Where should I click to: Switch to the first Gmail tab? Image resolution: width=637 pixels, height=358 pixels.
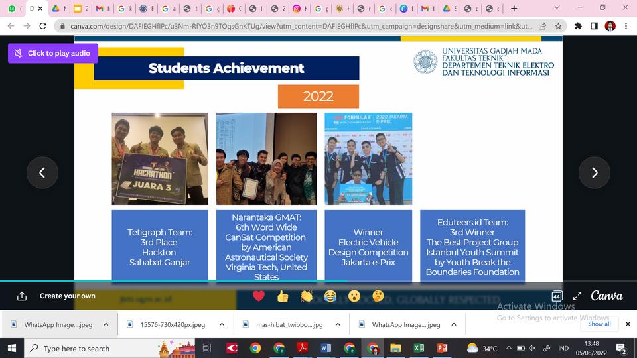[99, 8]
